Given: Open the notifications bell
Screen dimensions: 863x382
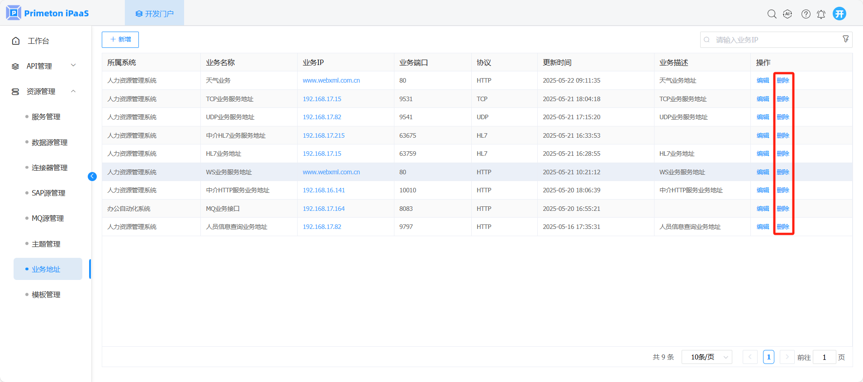Looking at the screenshot, I should pyautogui.click(x=821, y=14).
